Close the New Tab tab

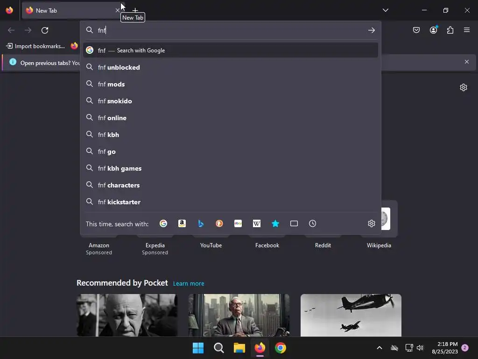point(117,10)
